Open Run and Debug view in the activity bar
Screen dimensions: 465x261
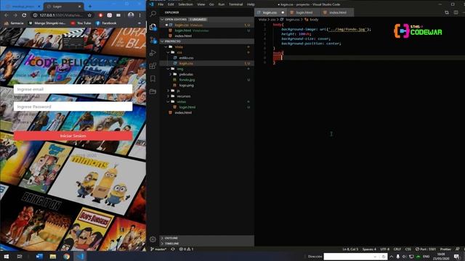pyautogui.click(x=153, y=53)
